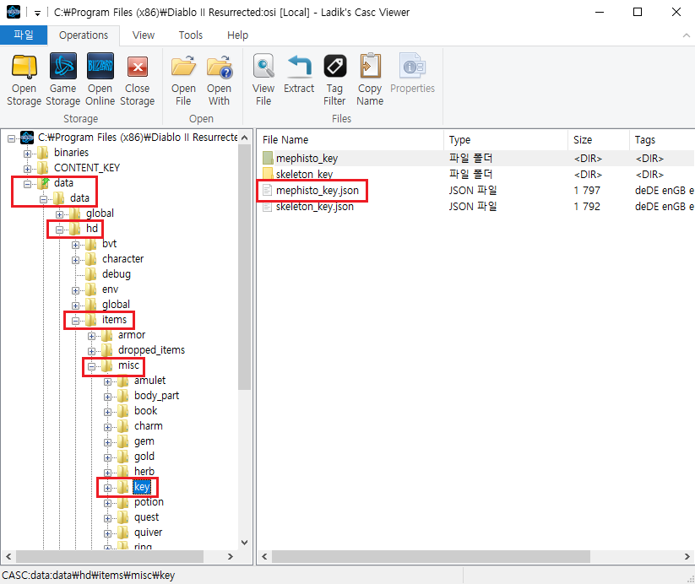Click the Casc Viewer app icon in title bar
Screen dimensions: 695x584
14,12
